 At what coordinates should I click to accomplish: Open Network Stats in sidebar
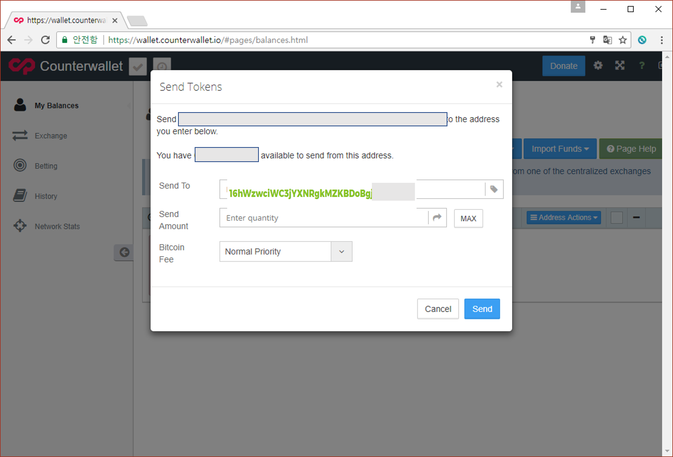[57, 226]
